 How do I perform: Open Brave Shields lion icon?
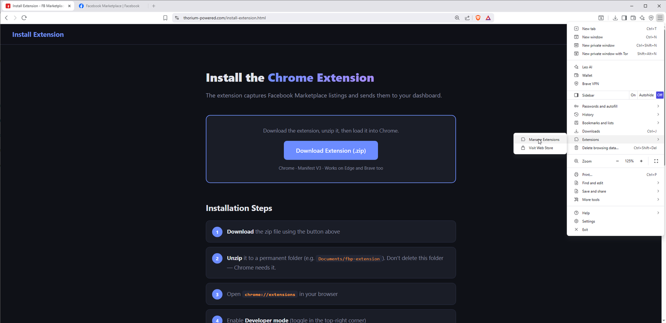pyautogui.click(x=478, y=18)
